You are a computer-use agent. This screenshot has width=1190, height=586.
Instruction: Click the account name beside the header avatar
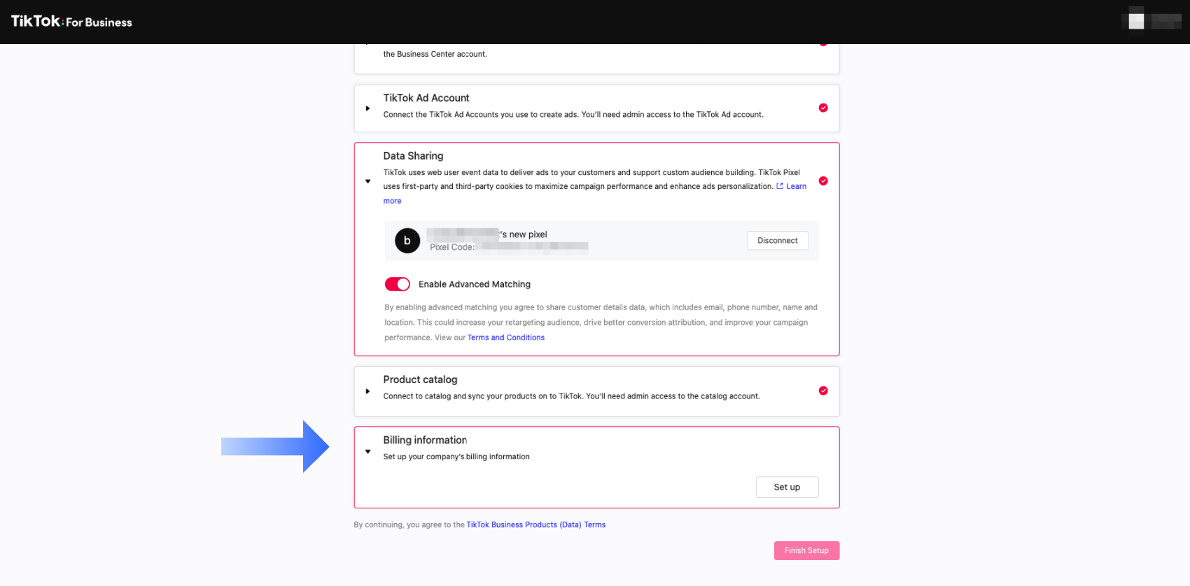point(1166,21)
